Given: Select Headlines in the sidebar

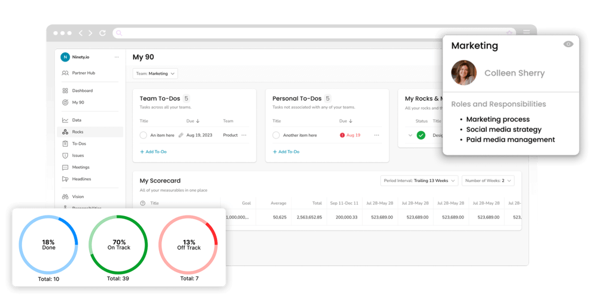Looking at the screenshot, I should coord(81,179).
